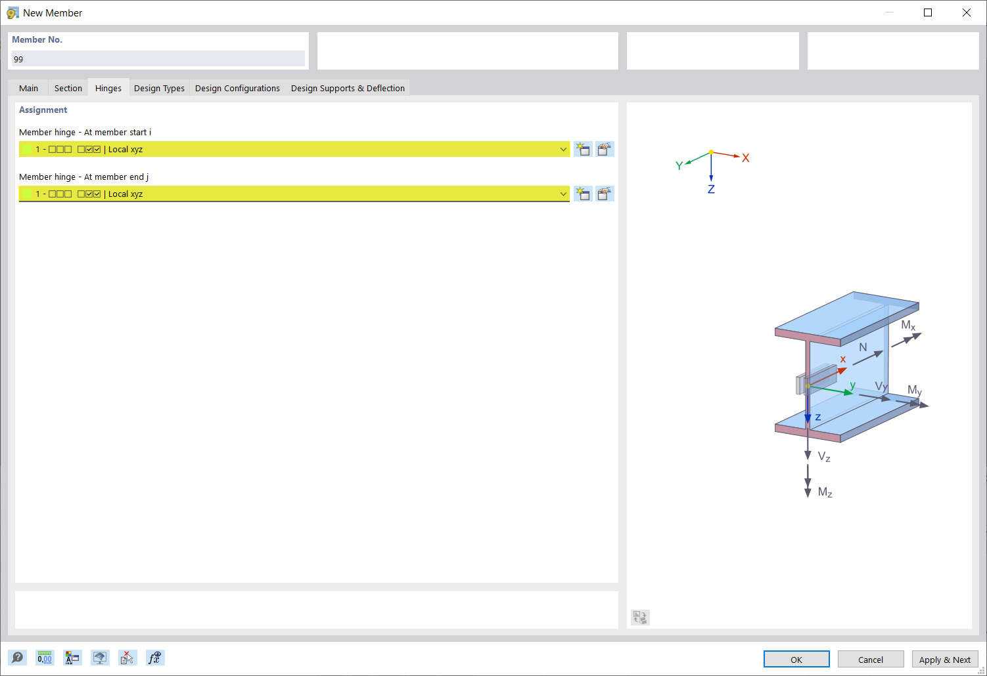The height and width of the screenshot is (676, 987).
Task: Open the Design Configurations tab
Action: [237, 88]
